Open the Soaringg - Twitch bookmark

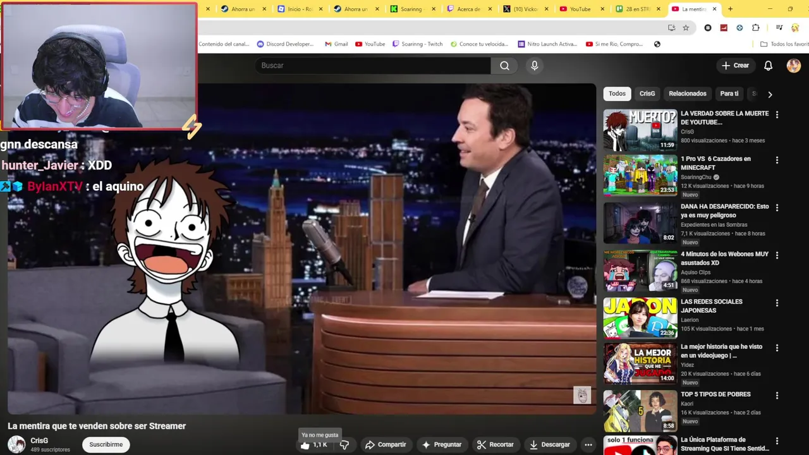point(417,44)
